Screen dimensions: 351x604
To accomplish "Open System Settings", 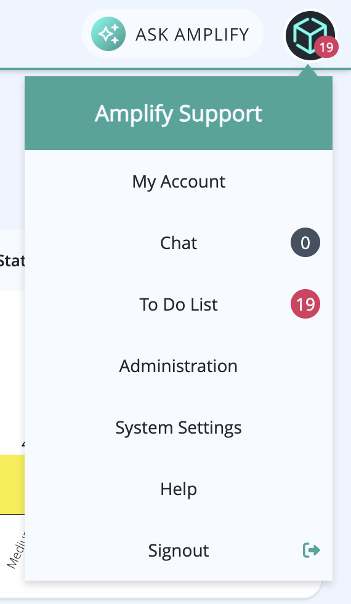I will tap(179, 427).
